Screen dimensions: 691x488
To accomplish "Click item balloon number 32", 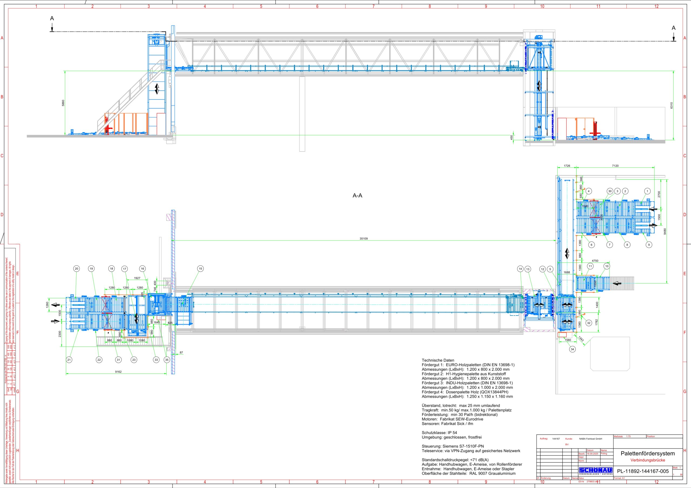I will (589, 323).
